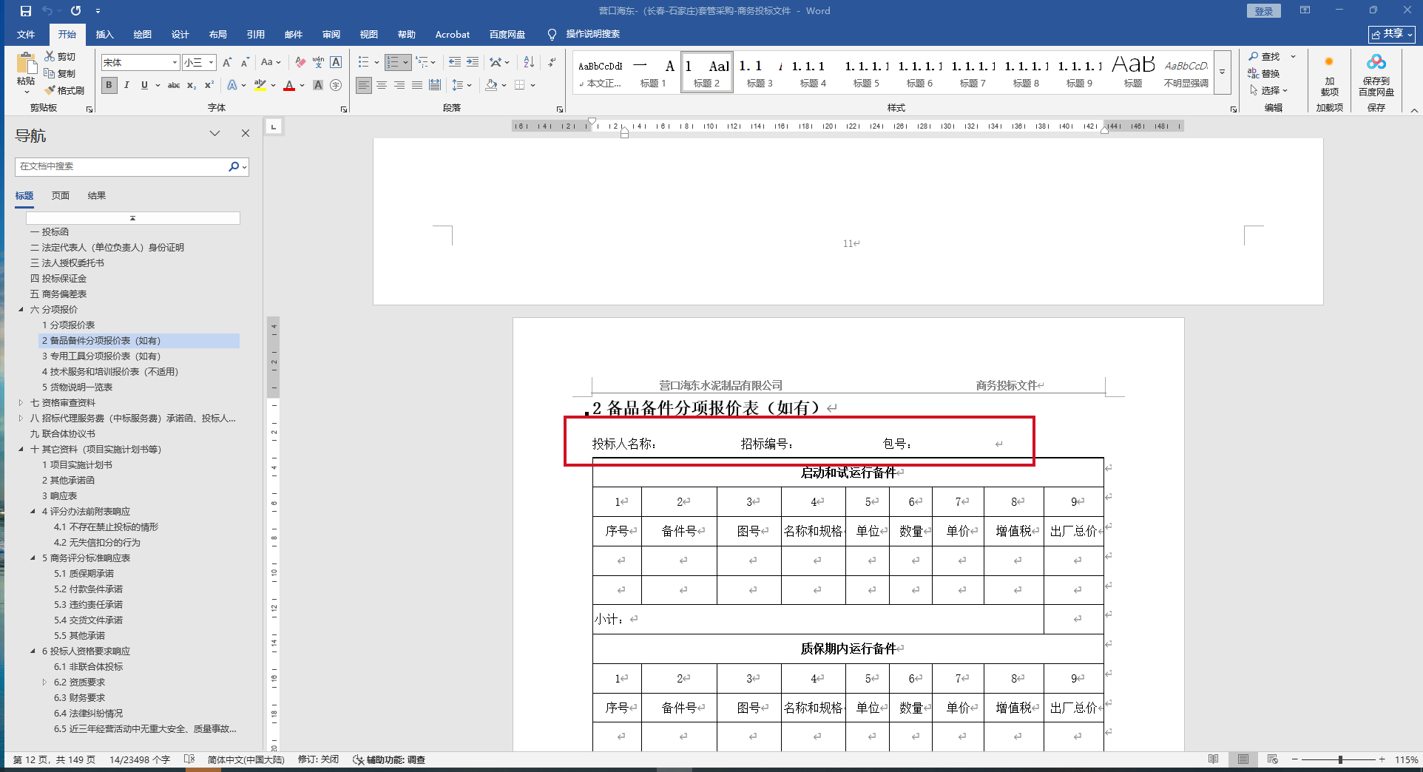Open the Change Case (Aa) dropdown
The width and height of the screenshot is (1423, 772).
[271, 63]
